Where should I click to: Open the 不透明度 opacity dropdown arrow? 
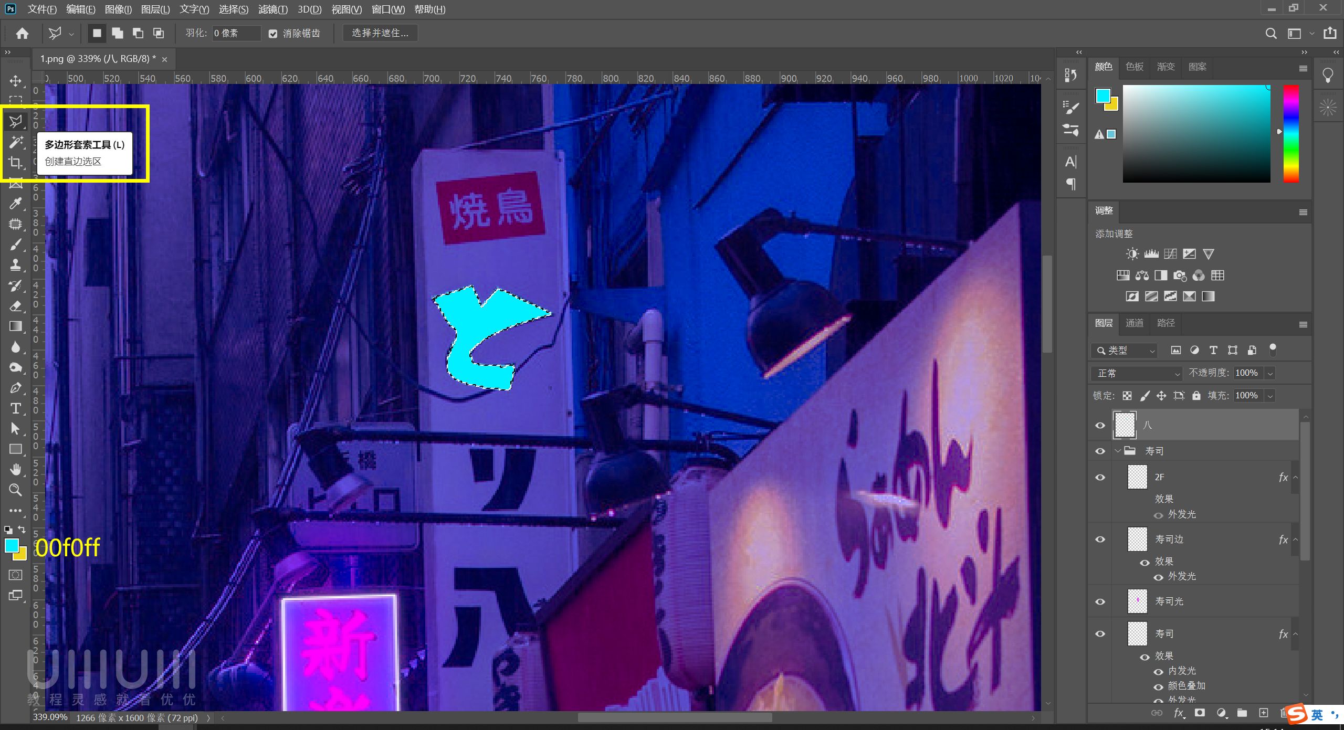click(1270, 374)
